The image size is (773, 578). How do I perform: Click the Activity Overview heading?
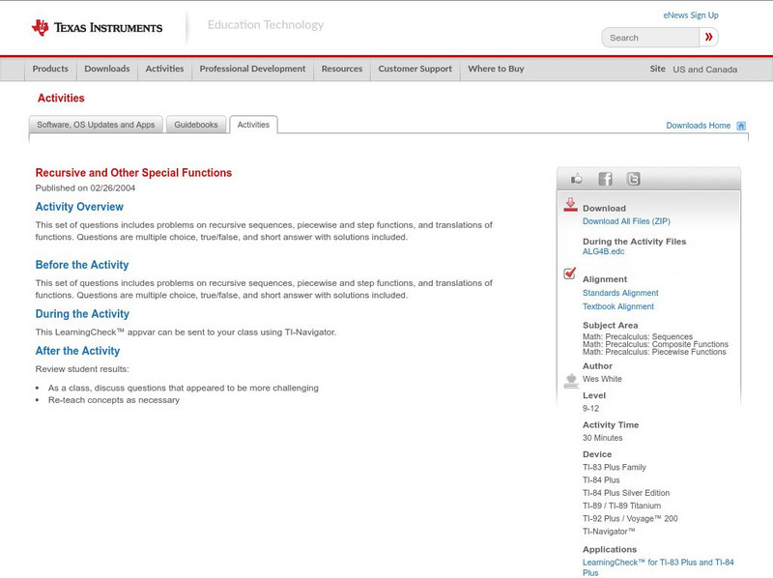[79, 207]
